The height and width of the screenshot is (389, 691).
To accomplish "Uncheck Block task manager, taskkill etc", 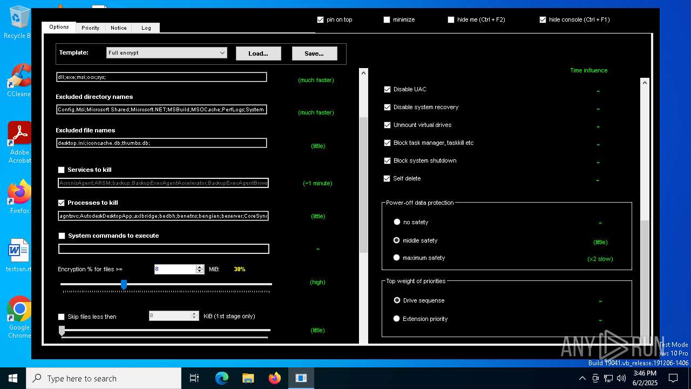I will point(387,143).
